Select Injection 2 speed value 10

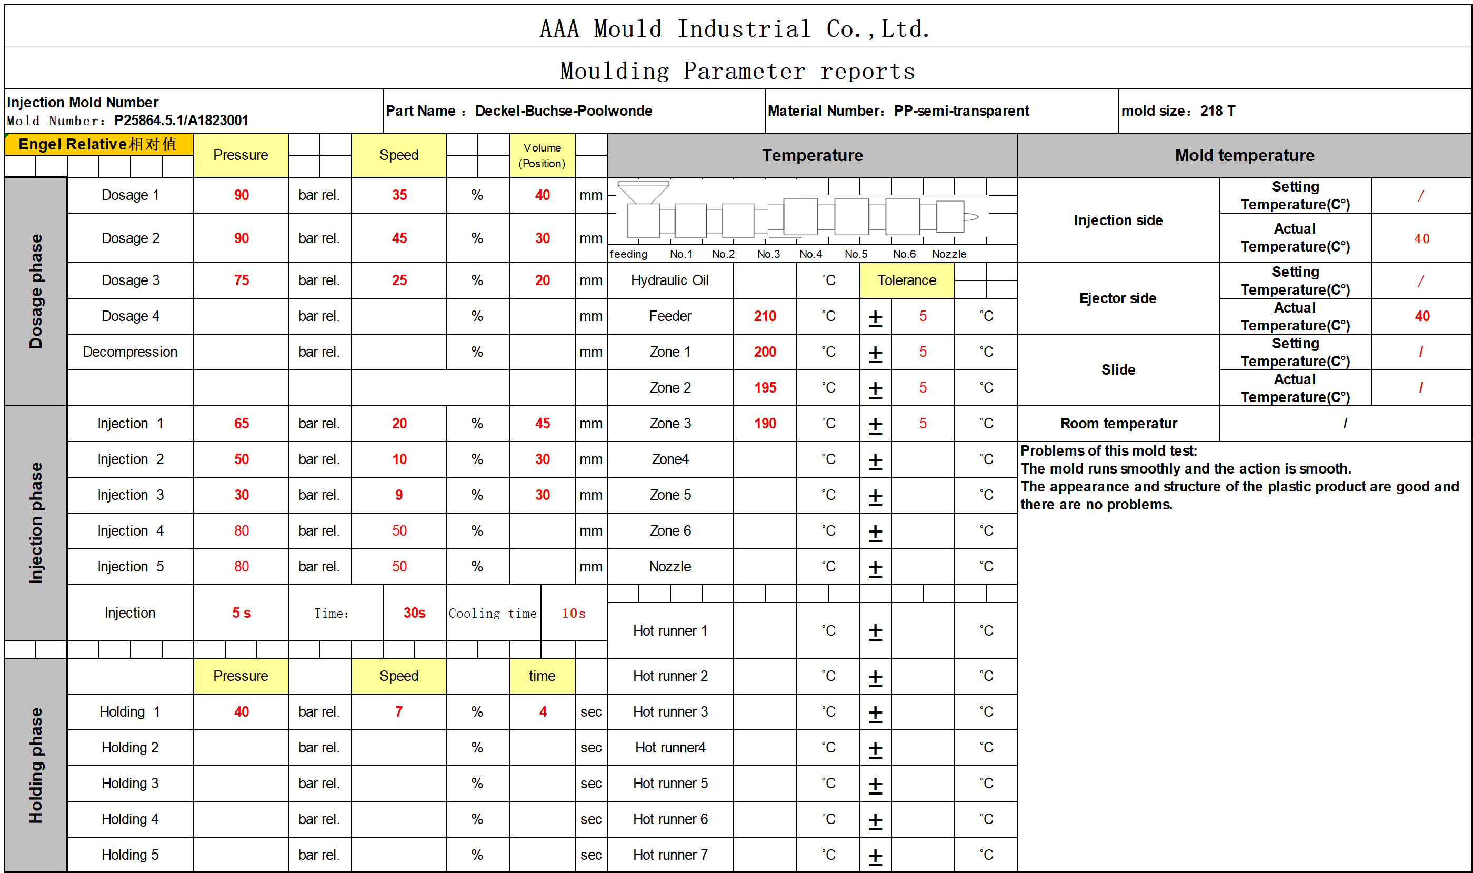[x=399, y=459]
